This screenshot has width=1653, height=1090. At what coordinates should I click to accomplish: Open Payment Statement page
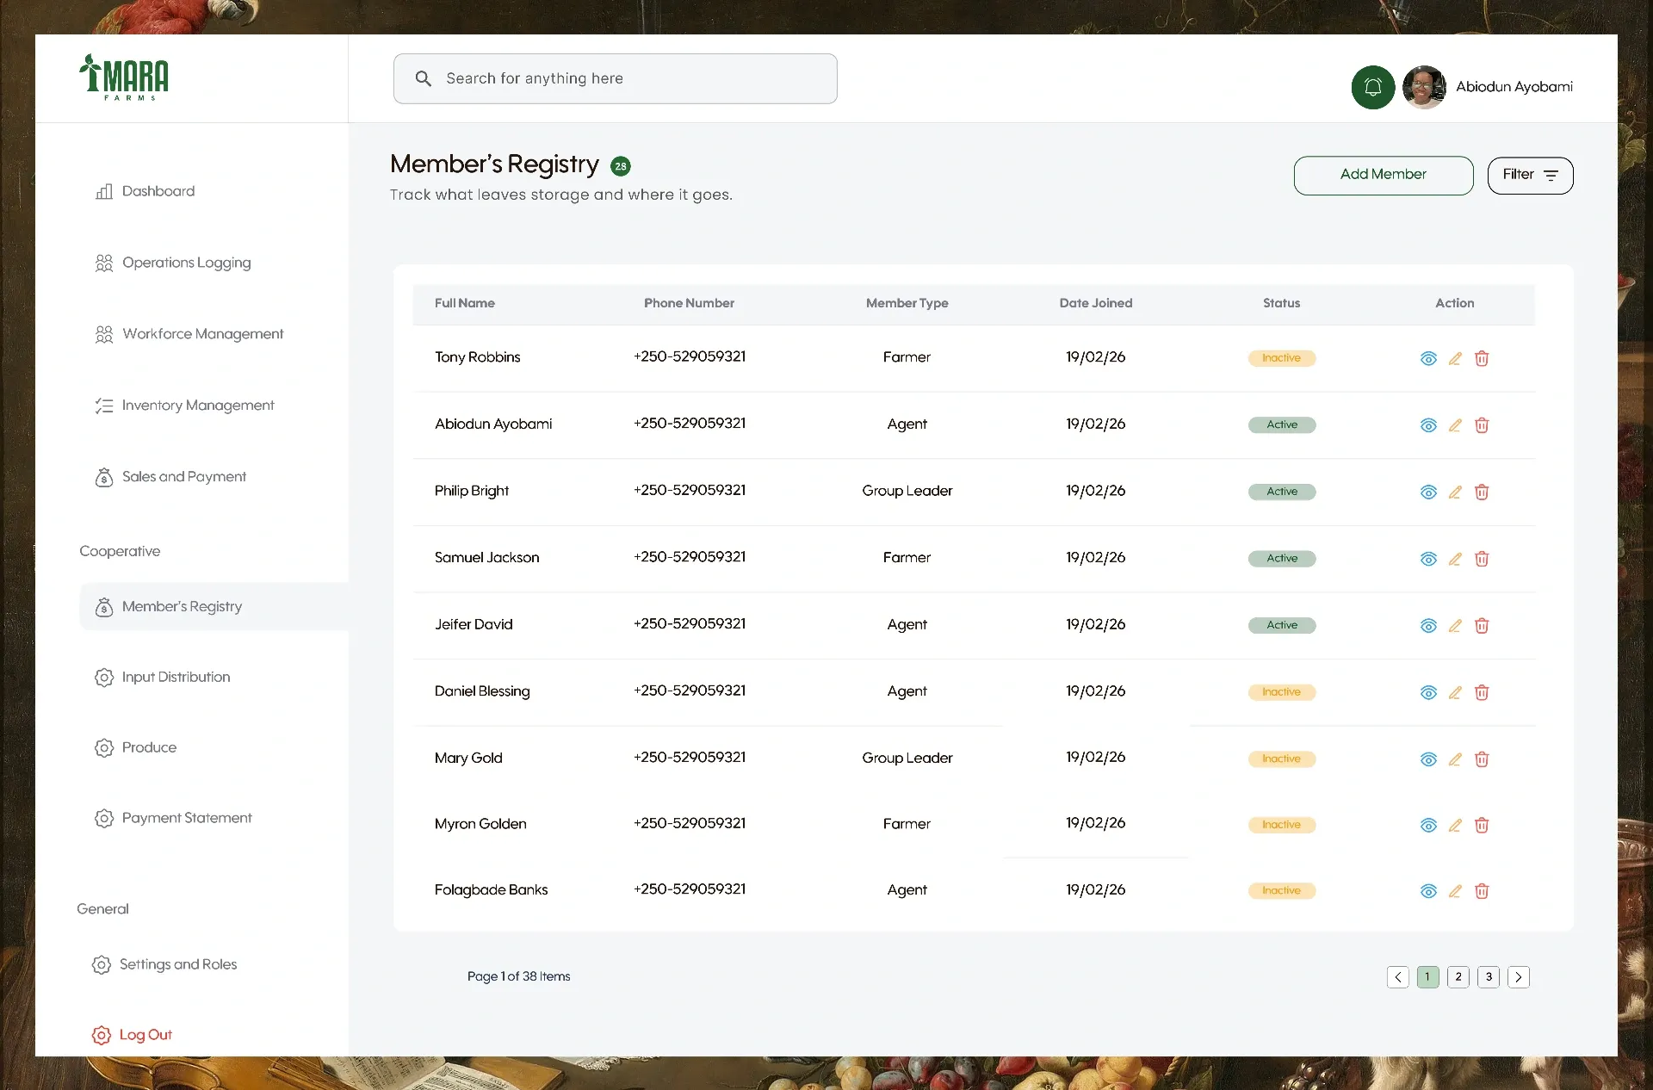click(173, 818)
